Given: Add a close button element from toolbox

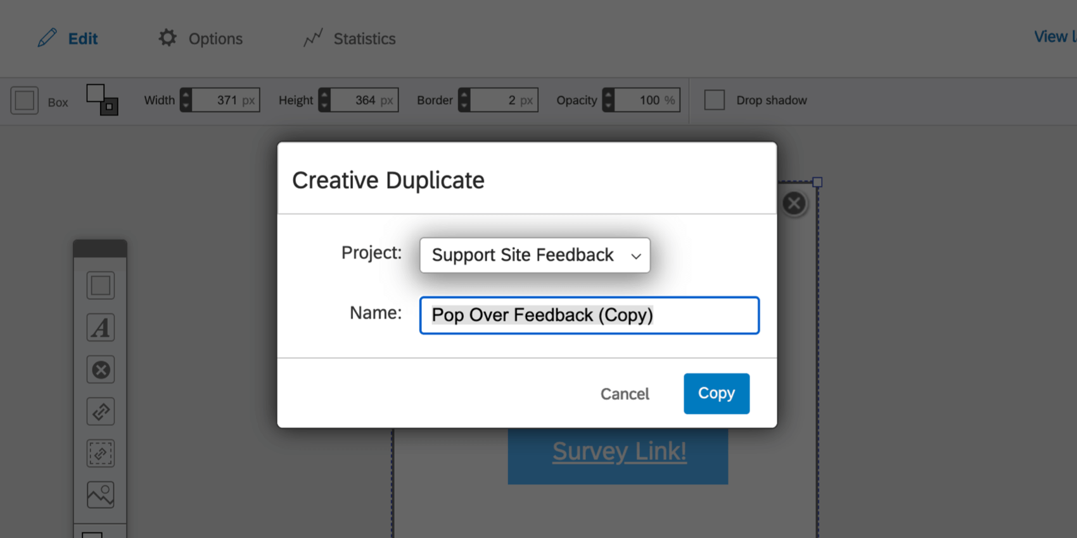Looking at the screenshot, I should pyautogui.click(x=100, y=370).
